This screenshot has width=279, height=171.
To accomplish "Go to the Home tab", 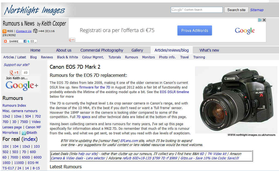I will pos(35,50).
